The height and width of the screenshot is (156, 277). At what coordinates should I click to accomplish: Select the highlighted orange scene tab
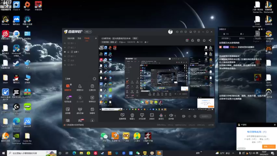(87, 38)
